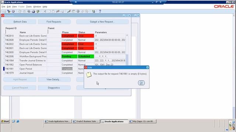Click the main window's right-edge vertical scrollbar
The image size is (236, 132).
click(234, 66)
